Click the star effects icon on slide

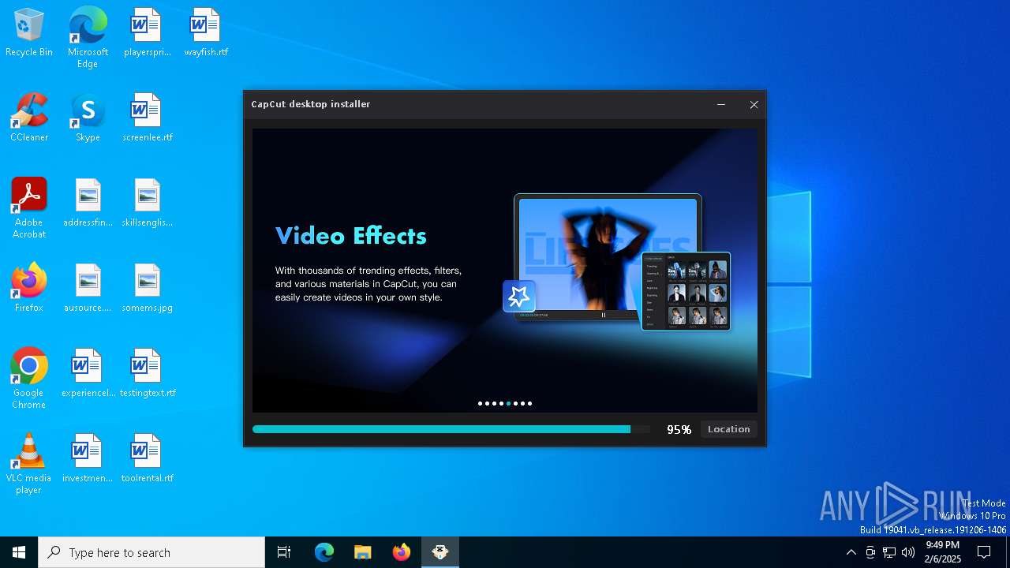(x=519, y=297)
